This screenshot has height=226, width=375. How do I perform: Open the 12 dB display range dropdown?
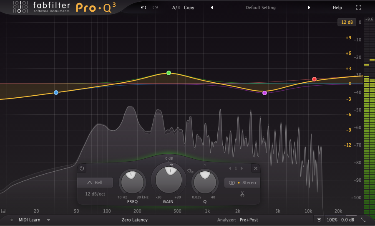[347, 22]
